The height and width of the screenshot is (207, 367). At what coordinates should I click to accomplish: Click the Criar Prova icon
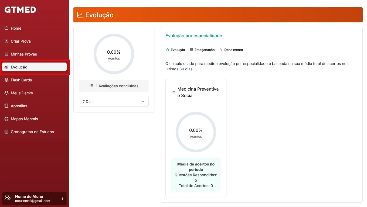tap(6, 41)
